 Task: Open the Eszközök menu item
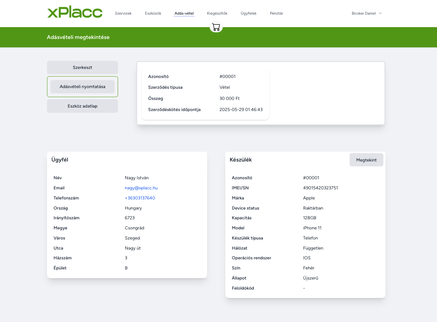(x=153, y=13)
